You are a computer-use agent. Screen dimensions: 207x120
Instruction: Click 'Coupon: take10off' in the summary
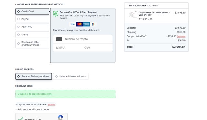(136, 36)
